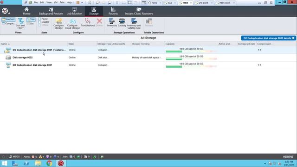Screen dimensions: 297x167
Task: Click the DC Deduplication storage row icon
Action: click(8, 50)
